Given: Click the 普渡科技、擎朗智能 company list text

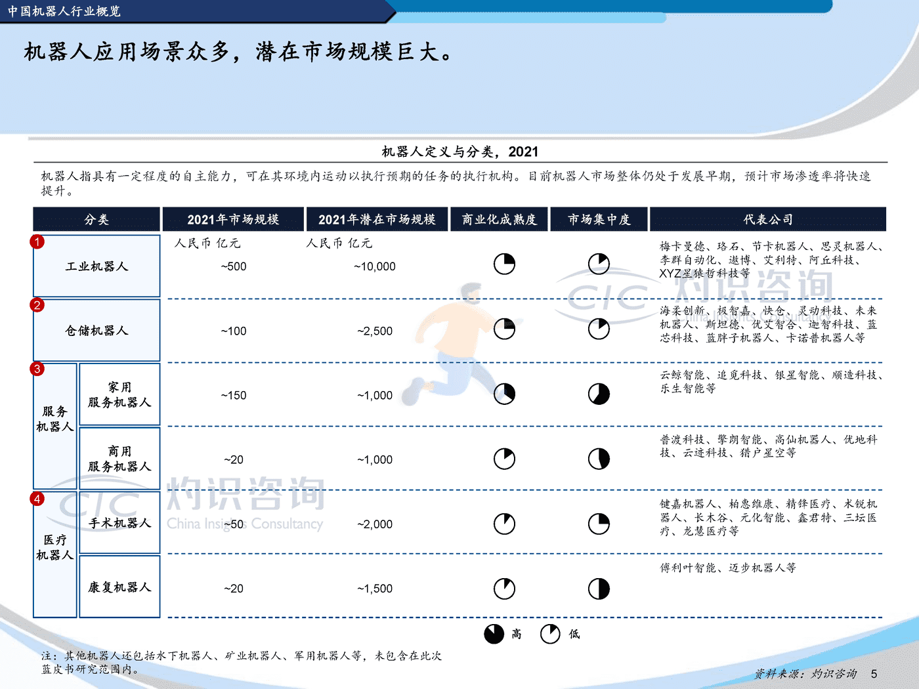Looking at the screenshot, I should point(768,446).
